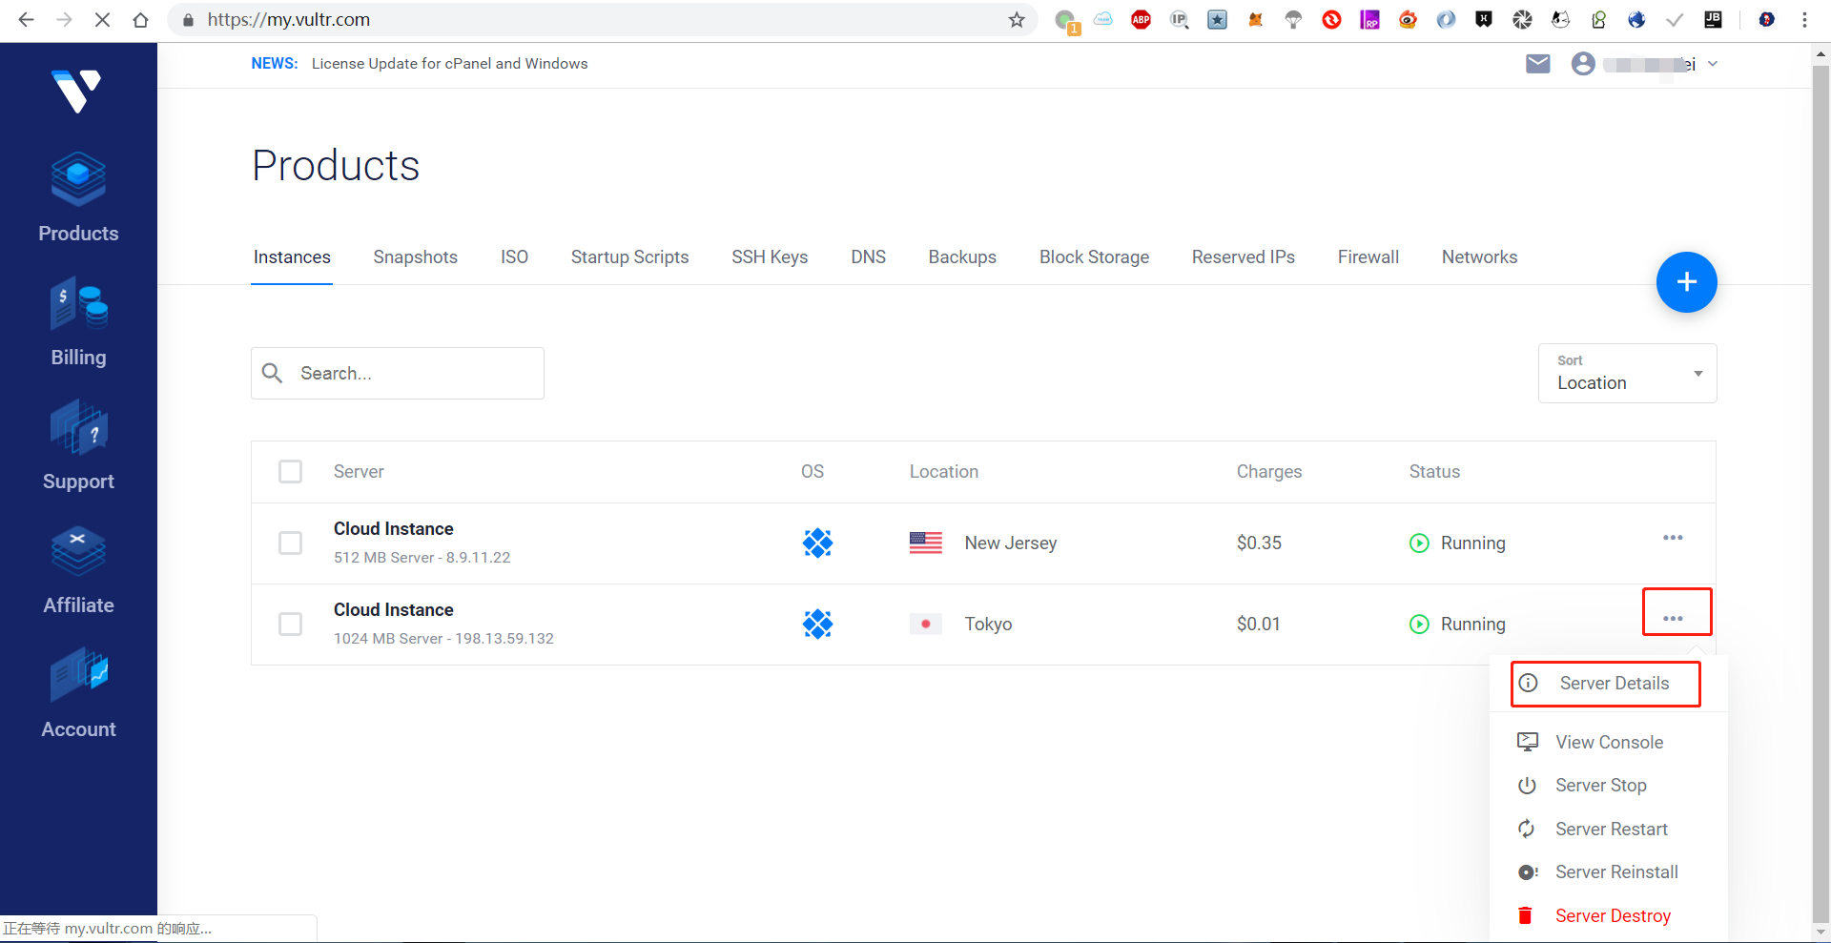Click Running status icon for Tokyo
1831x943 pixels.
tap(1419, 625)
